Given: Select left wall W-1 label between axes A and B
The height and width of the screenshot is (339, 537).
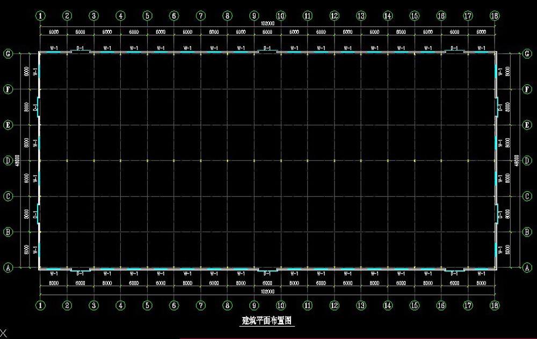Looking at the screenshot, I should [35, 250].
